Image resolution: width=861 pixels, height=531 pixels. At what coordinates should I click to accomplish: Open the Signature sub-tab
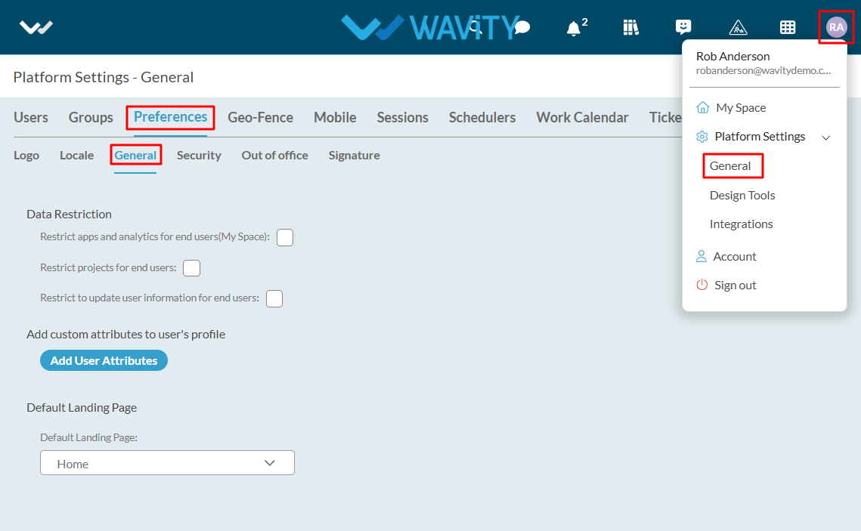tap(355, 156)
